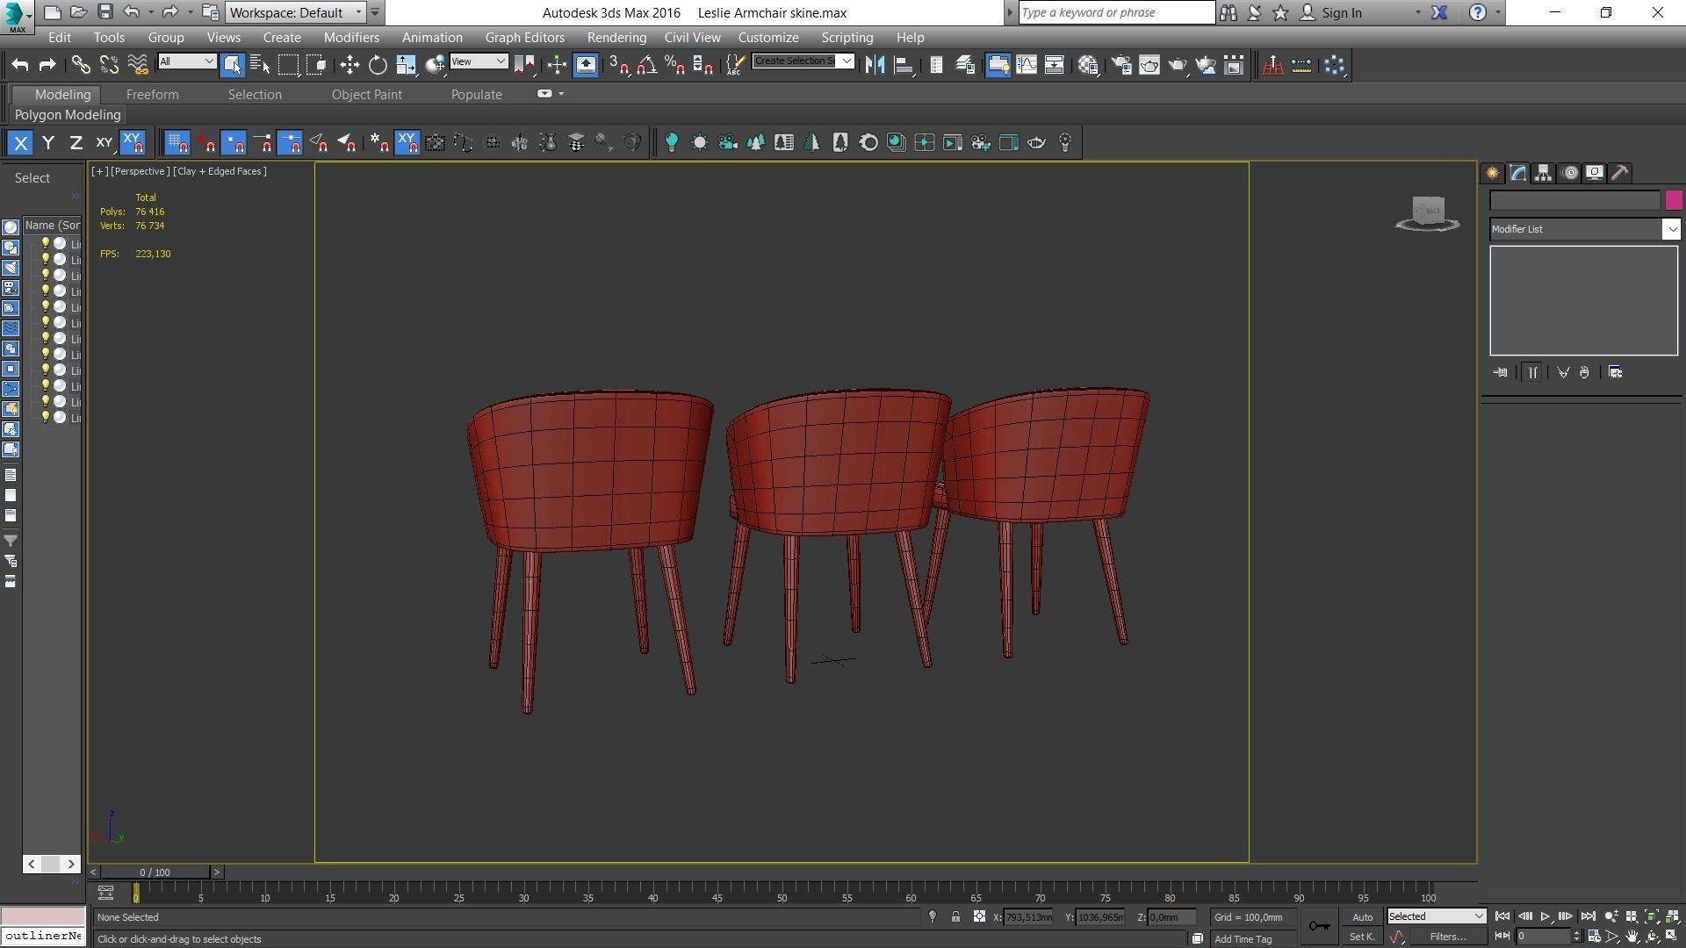
Task: Open the key filter Selected dropdown
Action: [x=1437, y=916]
